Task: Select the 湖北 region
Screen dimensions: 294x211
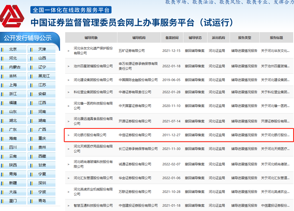Action: pyautogui.click(x=13, y=120)
